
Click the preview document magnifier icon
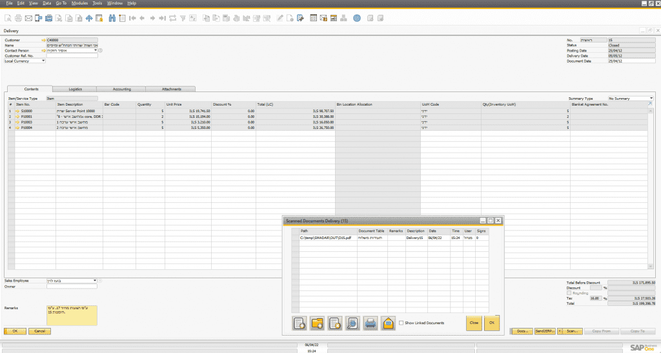(x=352, y=323)
